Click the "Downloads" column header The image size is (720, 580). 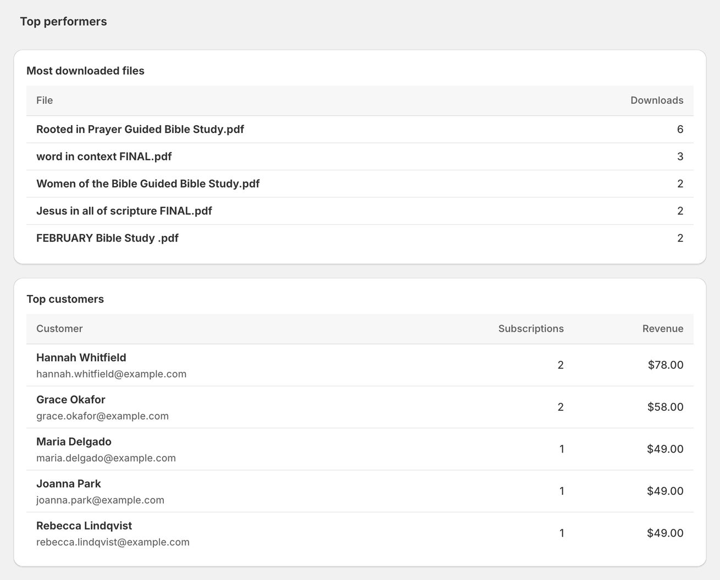pos(657,101)
